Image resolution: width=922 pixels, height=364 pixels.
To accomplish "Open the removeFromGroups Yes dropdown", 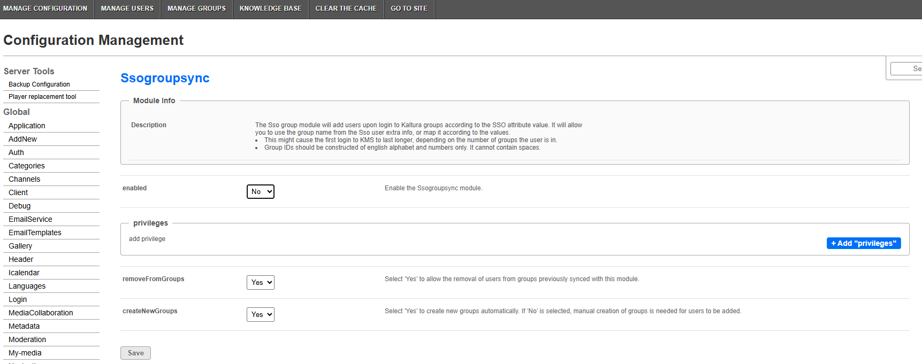I will 260,282.
